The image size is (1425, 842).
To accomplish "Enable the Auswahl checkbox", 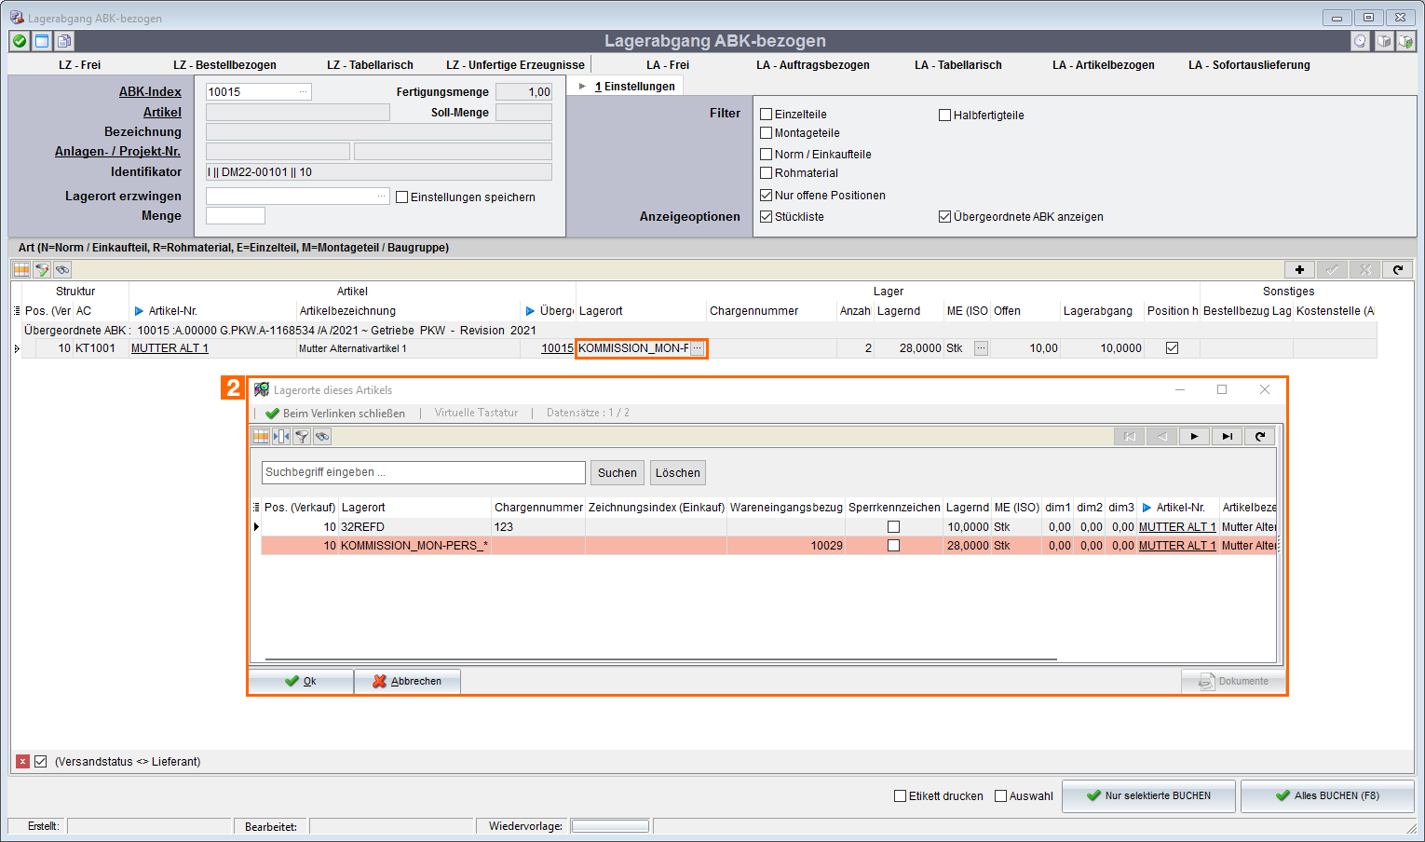I will (x=1001, y=796).
